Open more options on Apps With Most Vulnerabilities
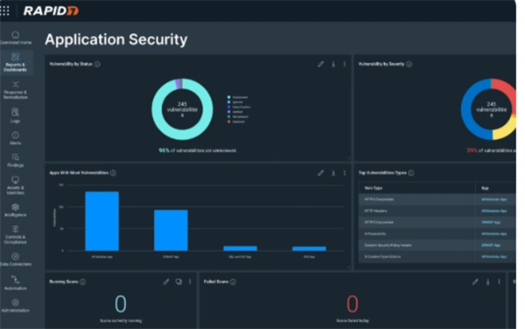Viewport: 525px width, 329px height. pyautogui.click(x=345, y=173)
